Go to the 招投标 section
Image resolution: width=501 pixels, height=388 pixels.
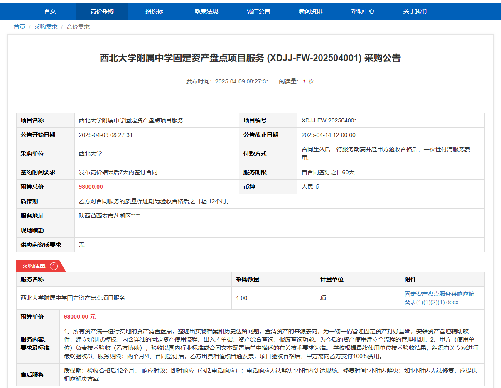click(x=154, y=11)
